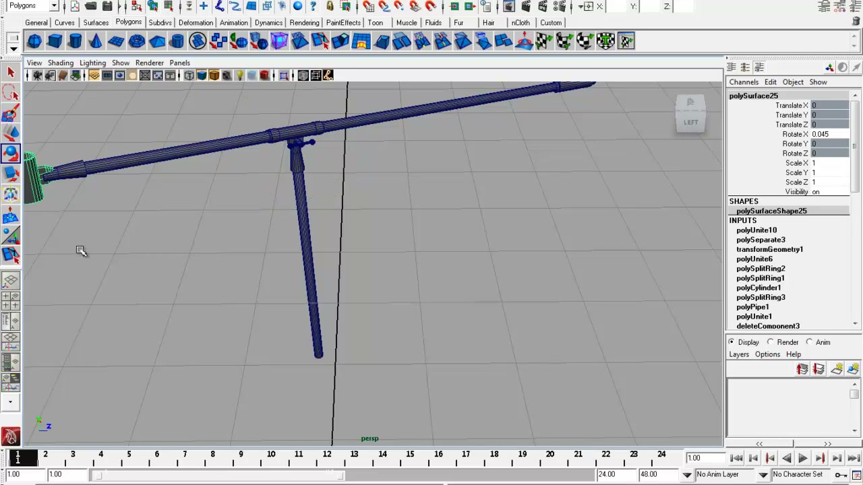Create a polygon cube from shelf

pyautogui.click(x=55, y=41)
